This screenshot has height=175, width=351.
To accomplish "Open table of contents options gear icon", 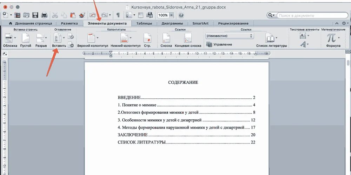I will pyautogui.click(x=71, y=44).
